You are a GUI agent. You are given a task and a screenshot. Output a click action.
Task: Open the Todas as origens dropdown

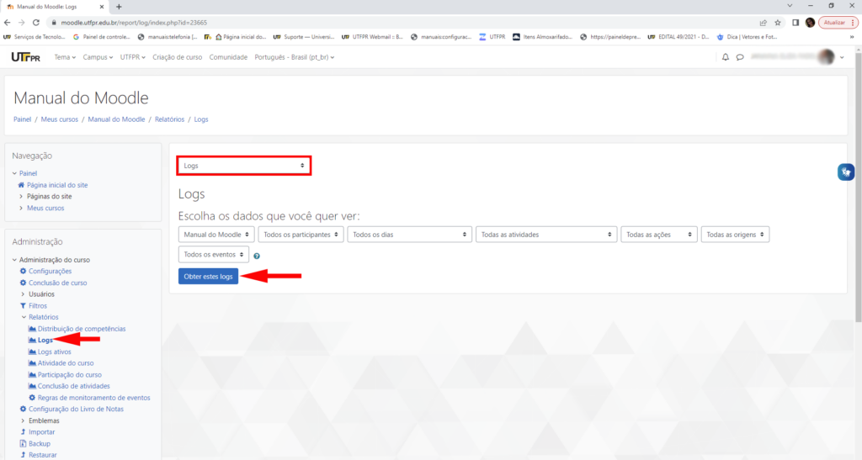coord(735,235)
